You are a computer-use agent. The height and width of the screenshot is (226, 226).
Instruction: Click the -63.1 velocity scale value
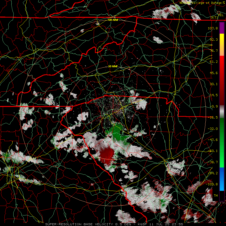click(213, 151)
